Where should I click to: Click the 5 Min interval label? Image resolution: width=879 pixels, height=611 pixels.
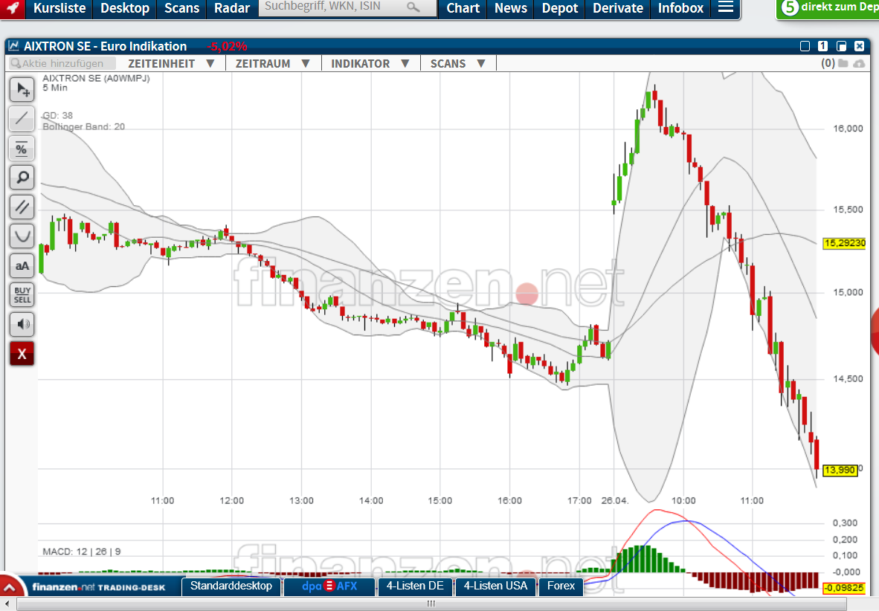[55, 88]
